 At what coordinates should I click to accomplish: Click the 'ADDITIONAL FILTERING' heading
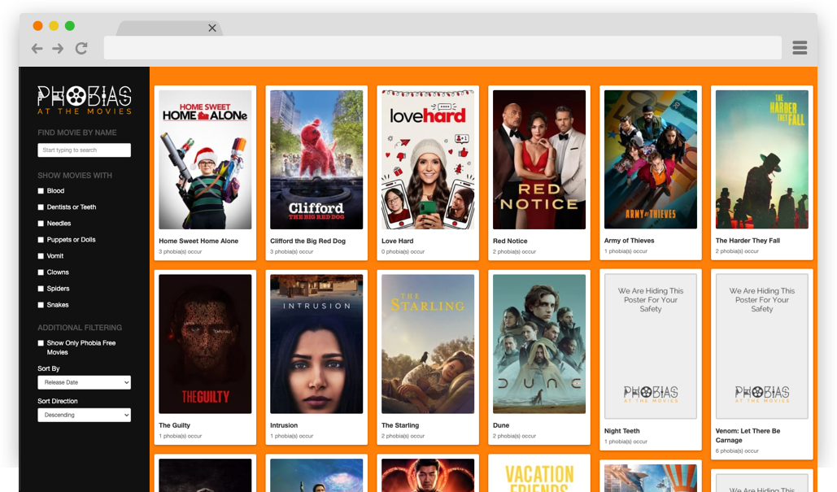pyautogui.click(x=80, y=328)
